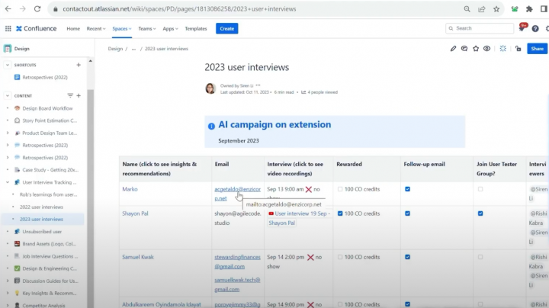
Task: Star this page as favorite
Action: tap(476, 48)
